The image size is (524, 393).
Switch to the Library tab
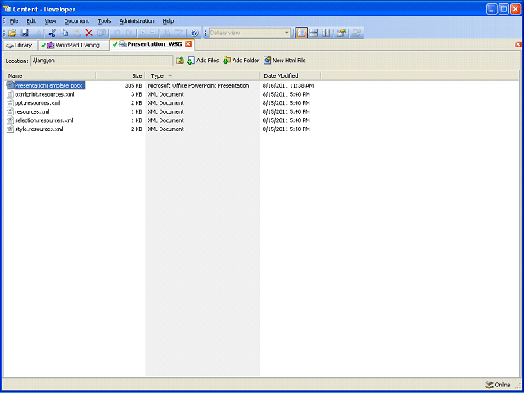(20, 46)
